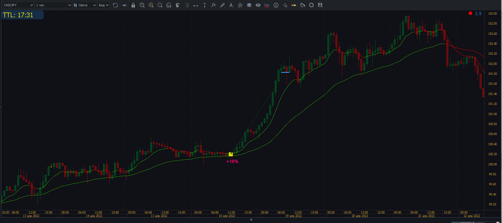Click the info circle icon
The height and width of the screenshot is (223, 502).
276,5
